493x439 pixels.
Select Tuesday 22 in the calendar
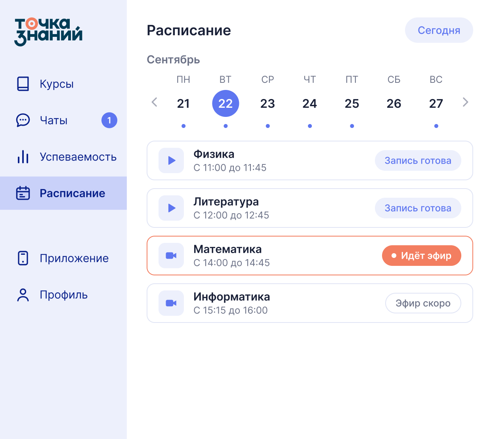click(225, 103)
